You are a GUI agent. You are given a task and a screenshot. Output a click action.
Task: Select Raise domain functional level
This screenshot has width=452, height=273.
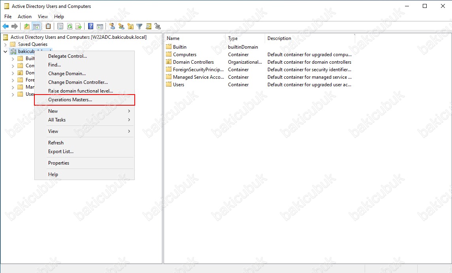[85, 91]
